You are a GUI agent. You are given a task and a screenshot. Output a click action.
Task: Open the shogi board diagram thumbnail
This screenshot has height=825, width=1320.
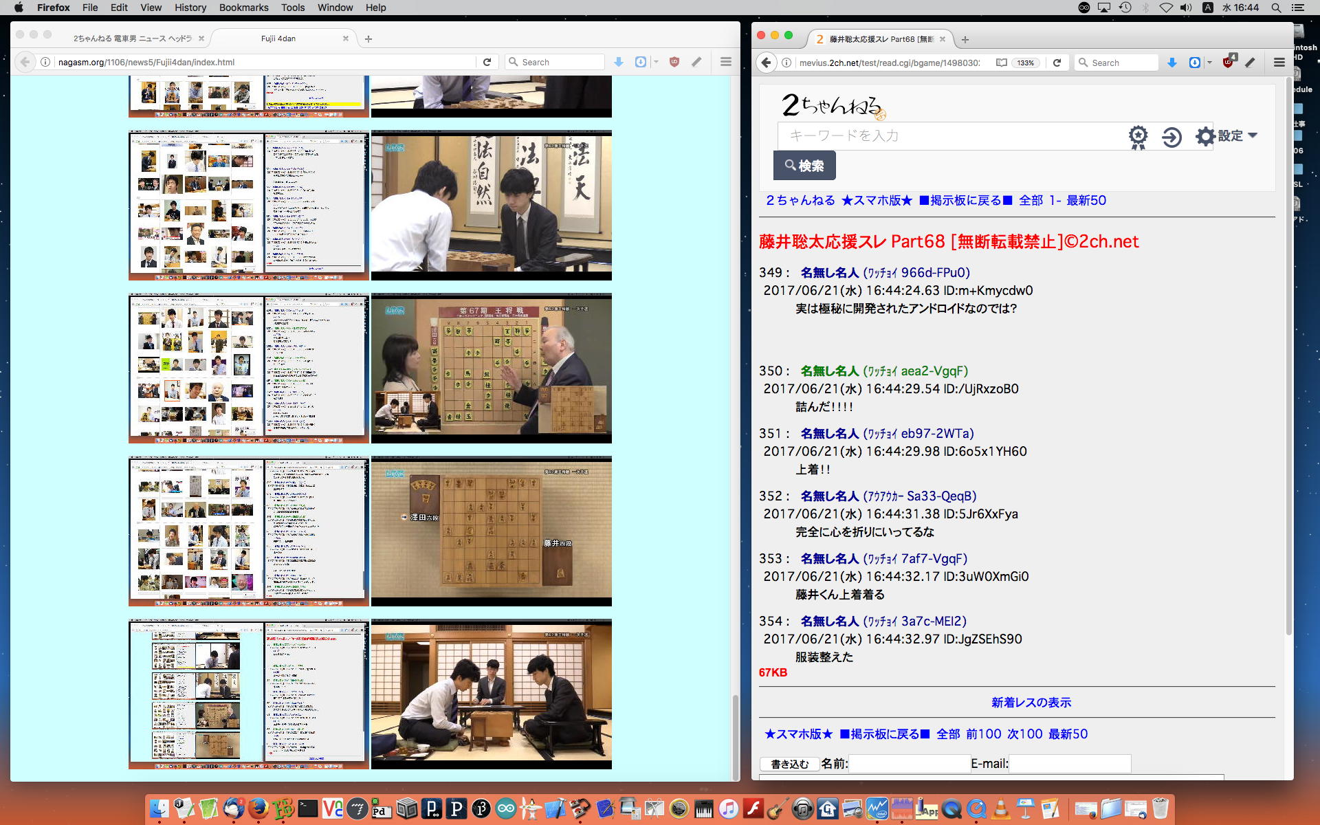[491, 531]
